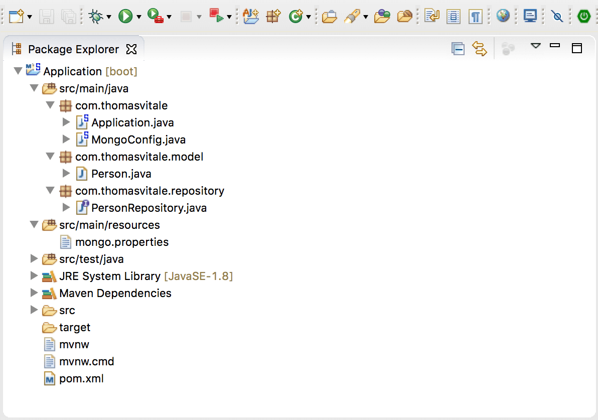The width and height of the screenshot is (598, 420).
Task: Toggle the Show Whitespace Characters icon
Action: pos(475,16)
